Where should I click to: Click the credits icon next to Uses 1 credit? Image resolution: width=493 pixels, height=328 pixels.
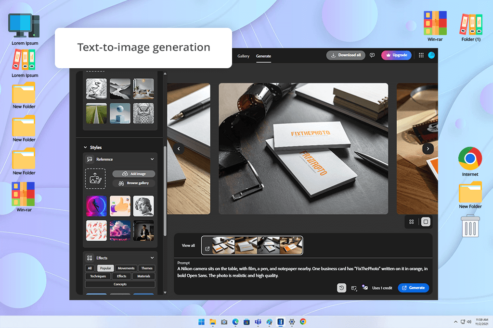[365, 287]
